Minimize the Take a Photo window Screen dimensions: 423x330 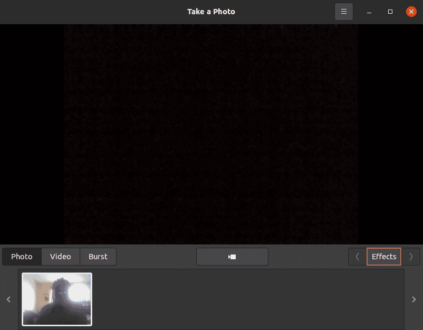tap(370, 12)
